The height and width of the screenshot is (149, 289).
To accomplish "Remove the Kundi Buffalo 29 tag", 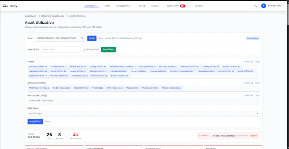I will coord(70,67).
